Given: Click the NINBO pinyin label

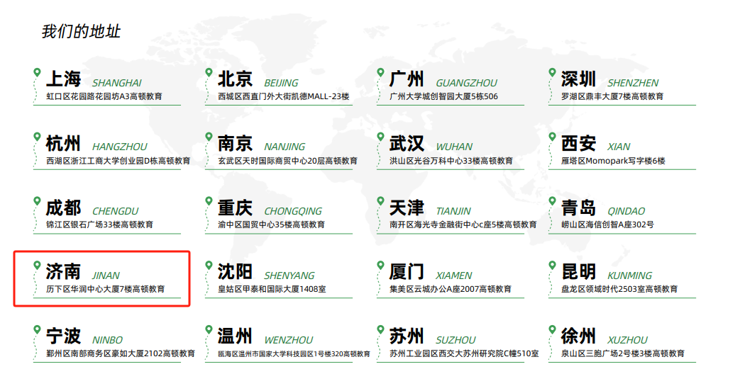Looking at the screenshot, I should click(x=108, y=340).
